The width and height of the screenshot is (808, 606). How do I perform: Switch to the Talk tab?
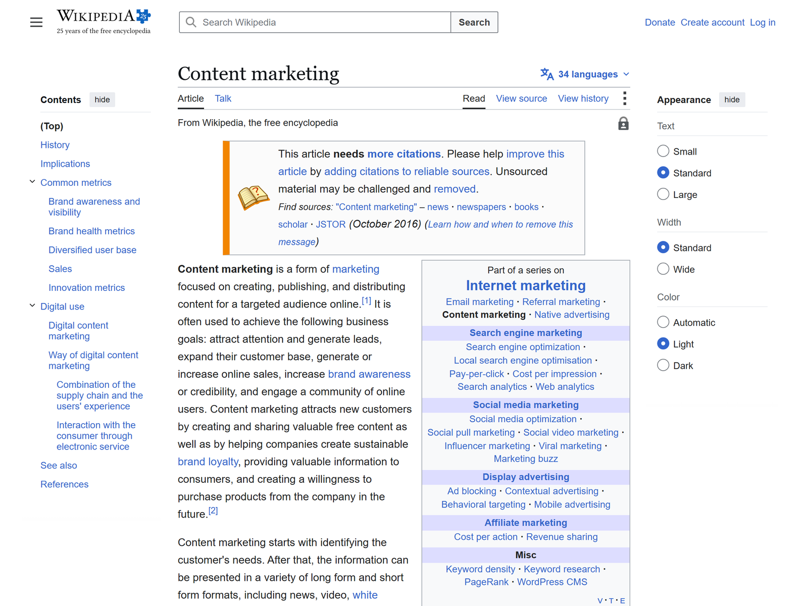click(223, 98)
